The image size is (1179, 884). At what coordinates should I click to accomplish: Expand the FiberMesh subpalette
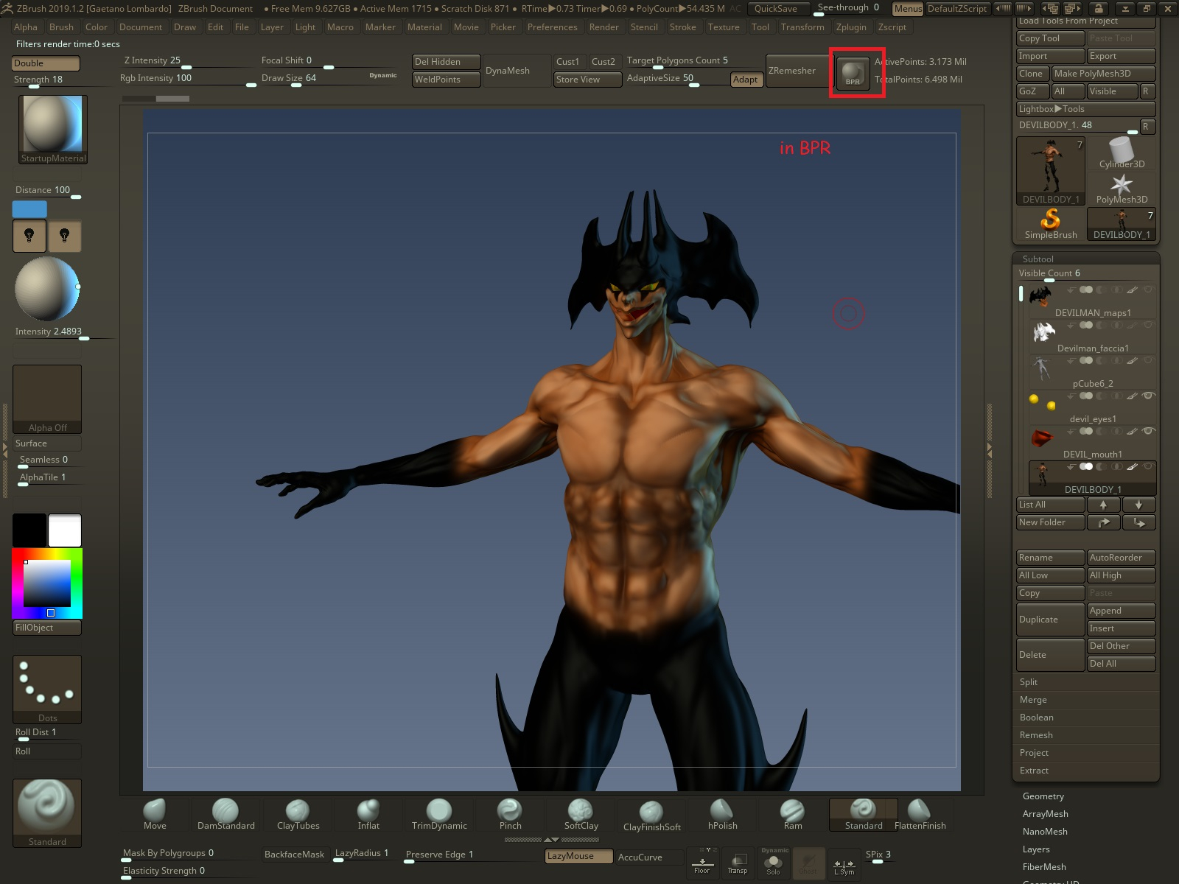(1044, 867)
